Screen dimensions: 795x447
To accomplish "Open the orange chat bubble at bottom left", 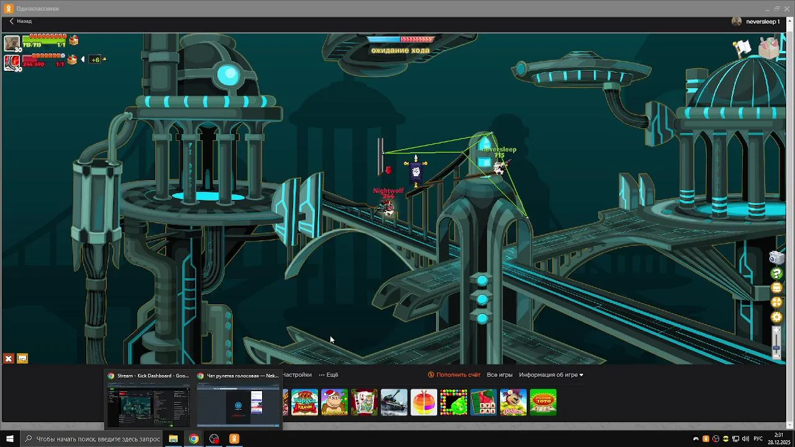I will click(x=22, y=359).
